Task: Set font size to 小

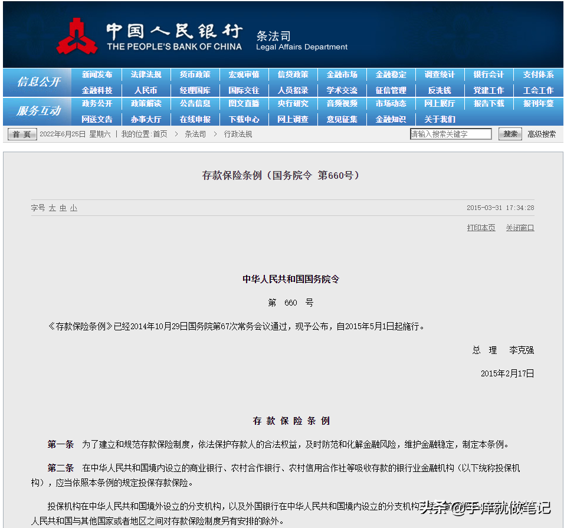Action: (x=74, y=208)
